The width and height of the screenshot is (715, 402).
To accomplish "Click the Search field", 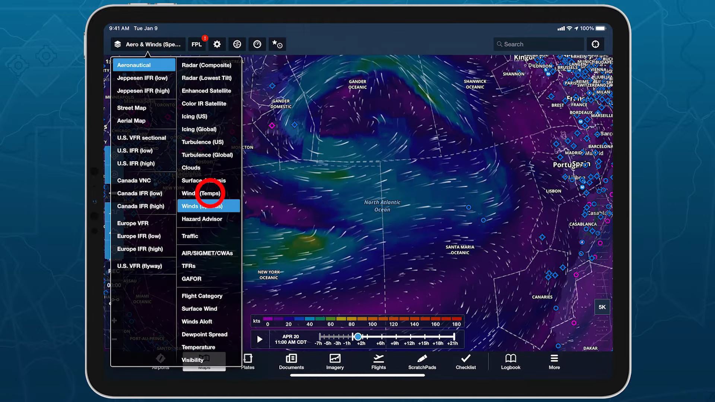I will click(x=538, y=44).
